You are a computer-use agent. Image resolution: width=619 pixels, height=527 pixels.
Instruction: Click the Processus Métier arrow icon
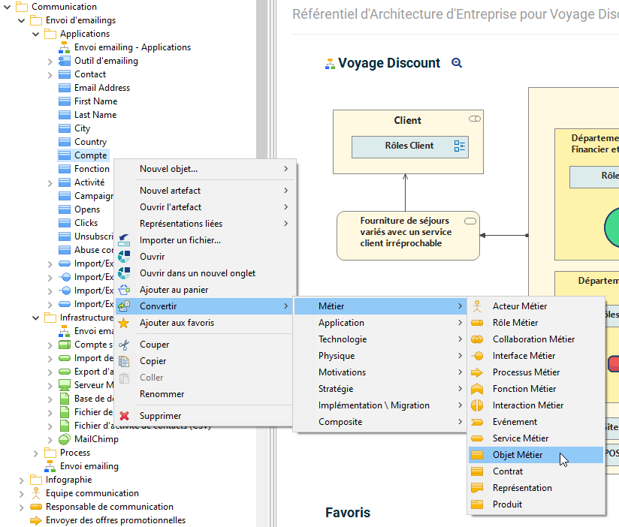coord(477,372)
